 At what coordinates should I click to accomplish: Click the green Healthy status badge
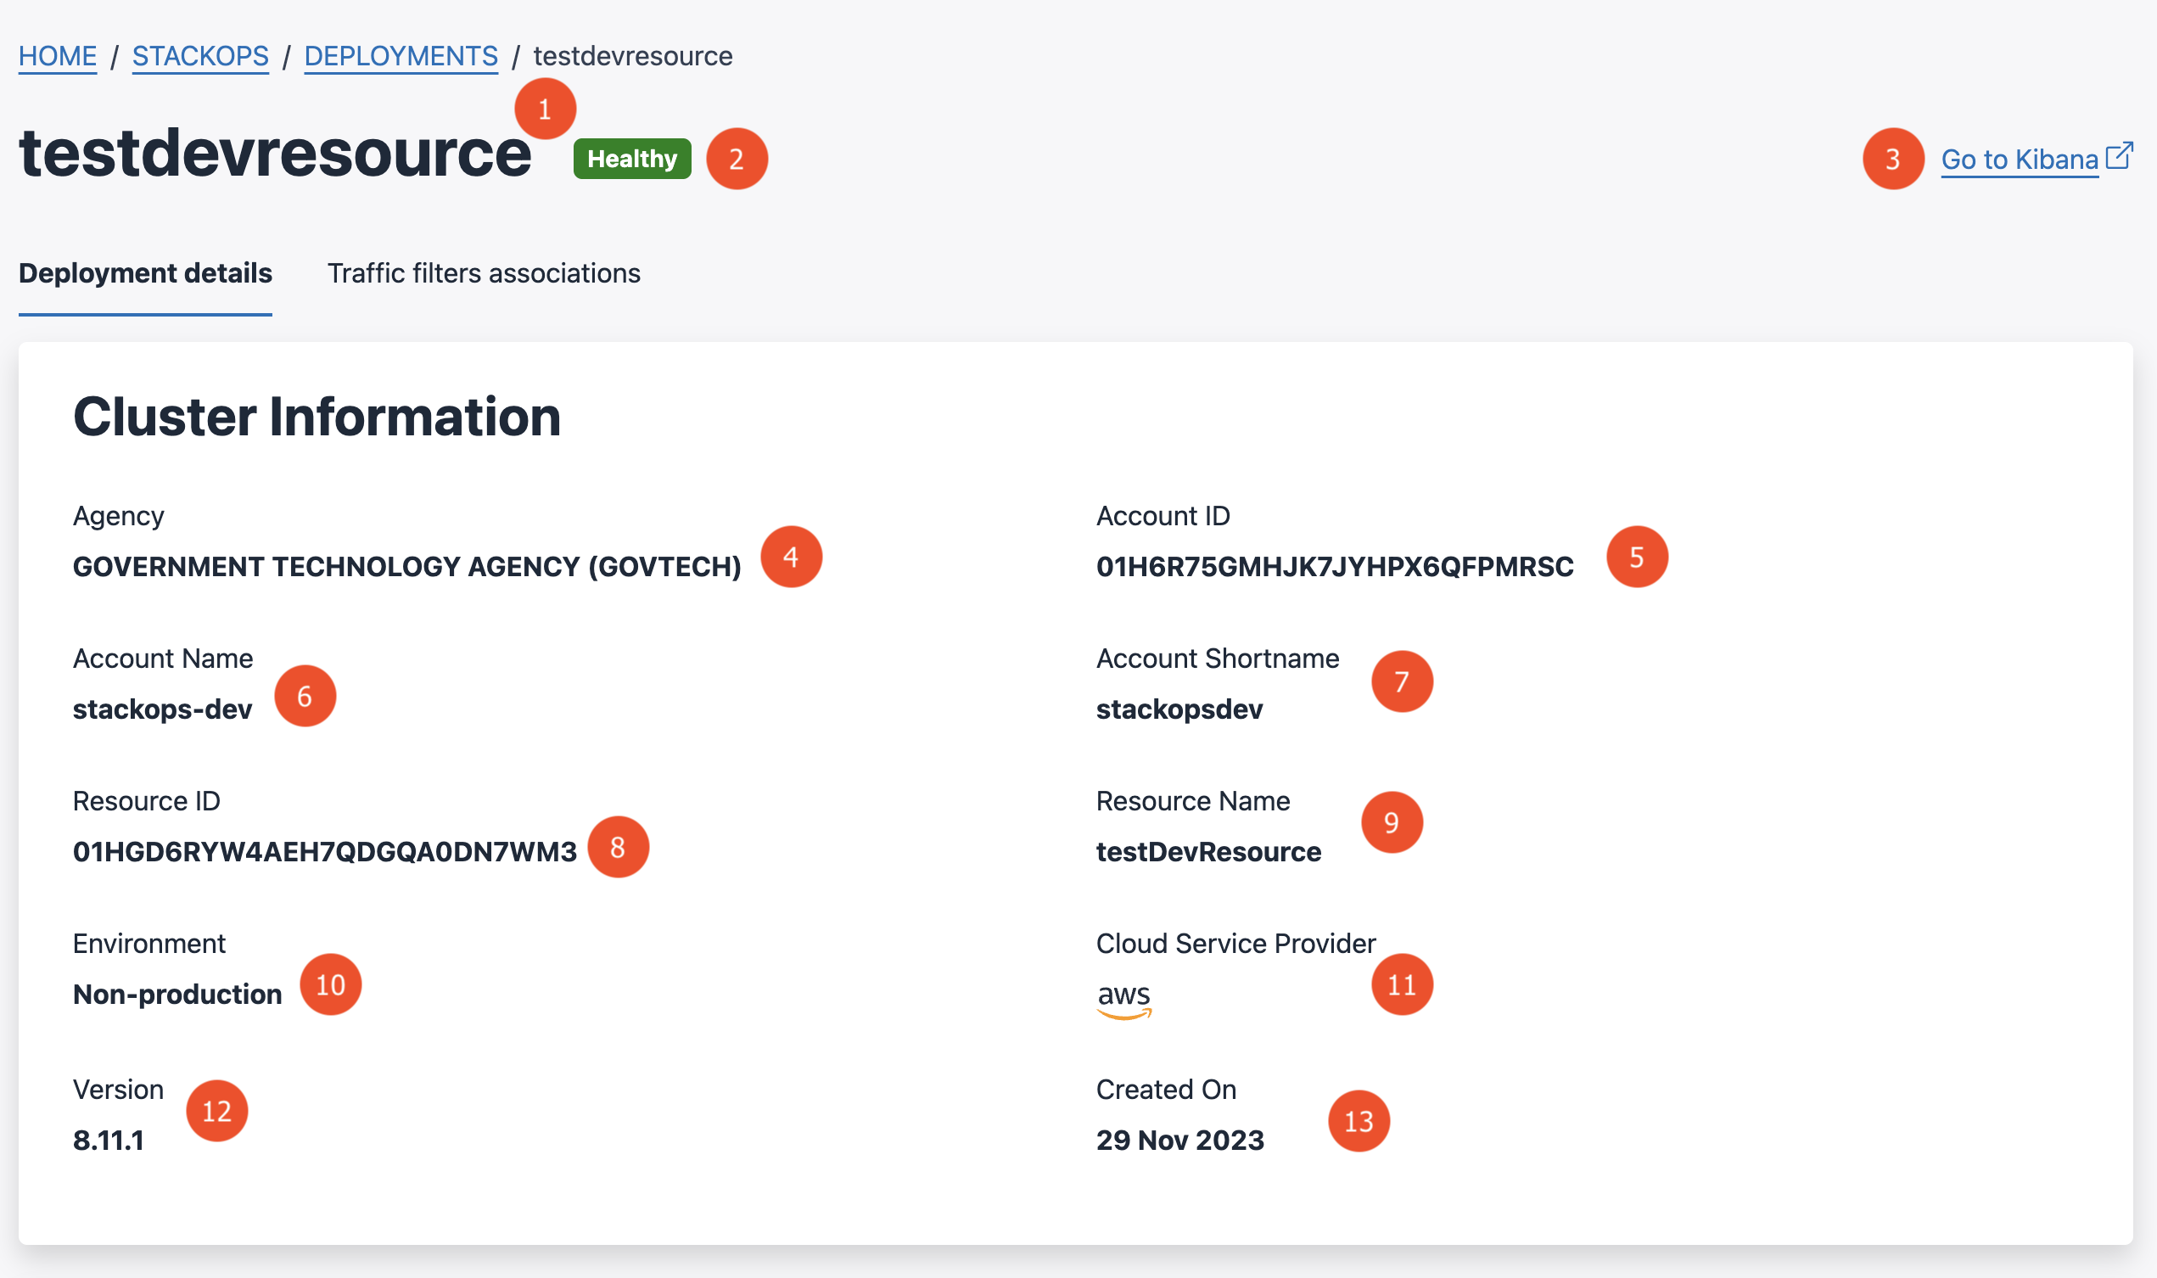pyautogui.click(x=631, y=158)
